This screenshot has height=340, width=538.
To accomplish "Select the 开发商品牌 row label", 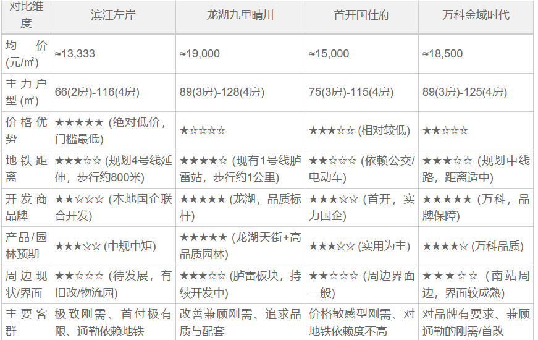I will (27, 207).
